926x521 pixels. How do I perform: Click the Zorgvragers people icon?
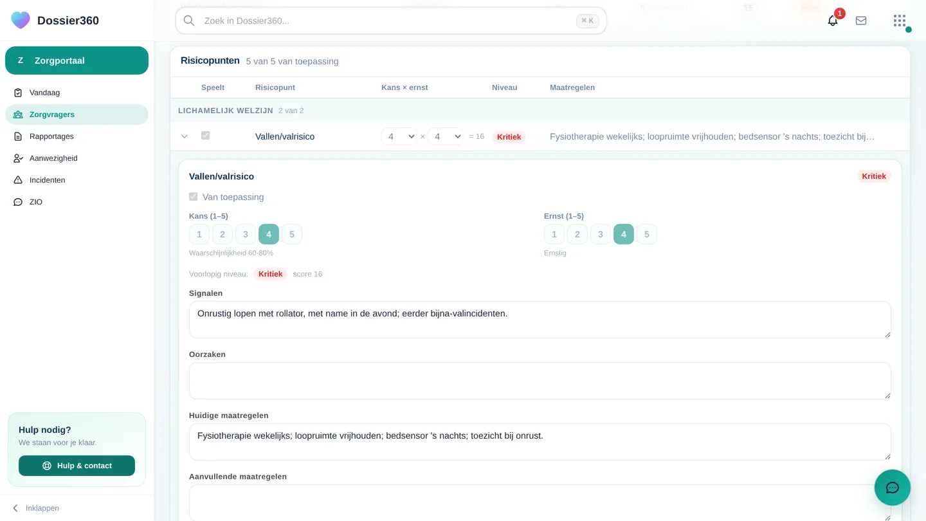[18, 114]
